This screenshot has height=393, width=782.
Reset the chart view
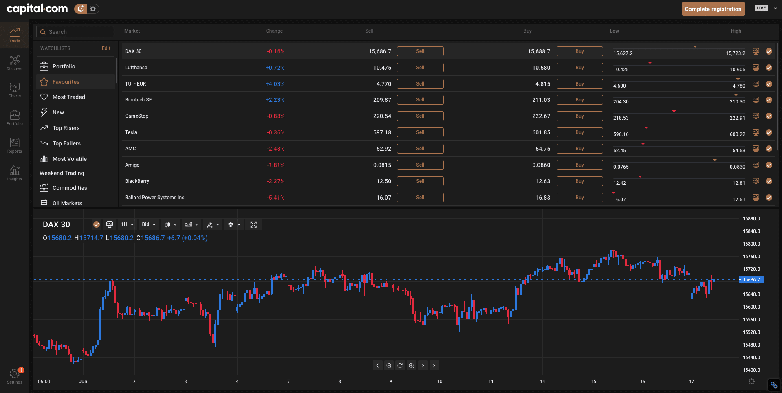400,365
